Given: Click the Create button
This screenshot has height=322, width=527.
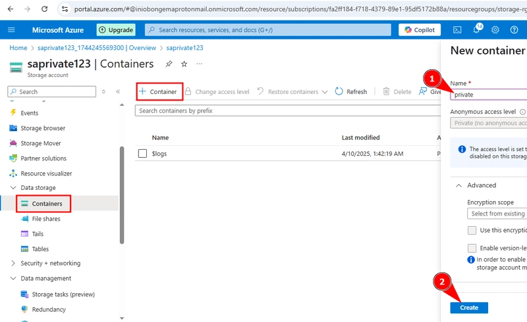Looking at the screenshot, I should pyautogui.click(x=469, y=308).
